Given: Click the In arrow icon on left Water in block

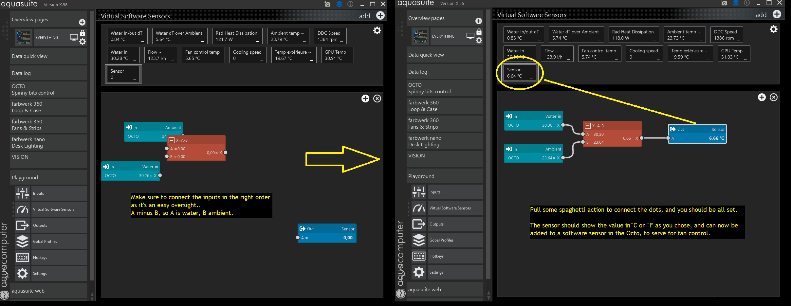Looking at the screenshot, I should click(x=106, y=167).
